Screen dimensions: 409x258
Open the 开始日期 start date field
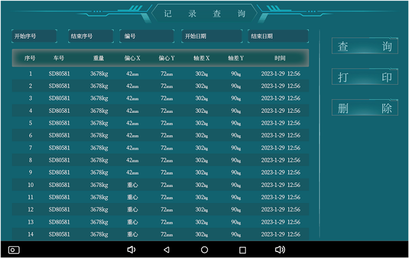click(212, 36)
